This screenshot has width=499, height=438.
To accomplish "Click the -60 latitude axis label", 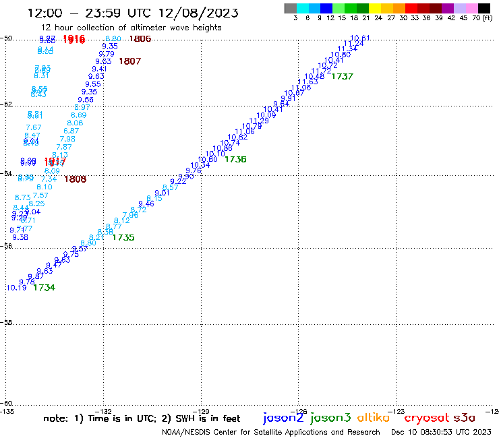I will click(6, 404).
